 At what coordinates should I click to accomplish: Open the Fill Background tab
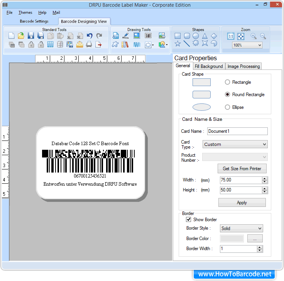coord(209,66)
